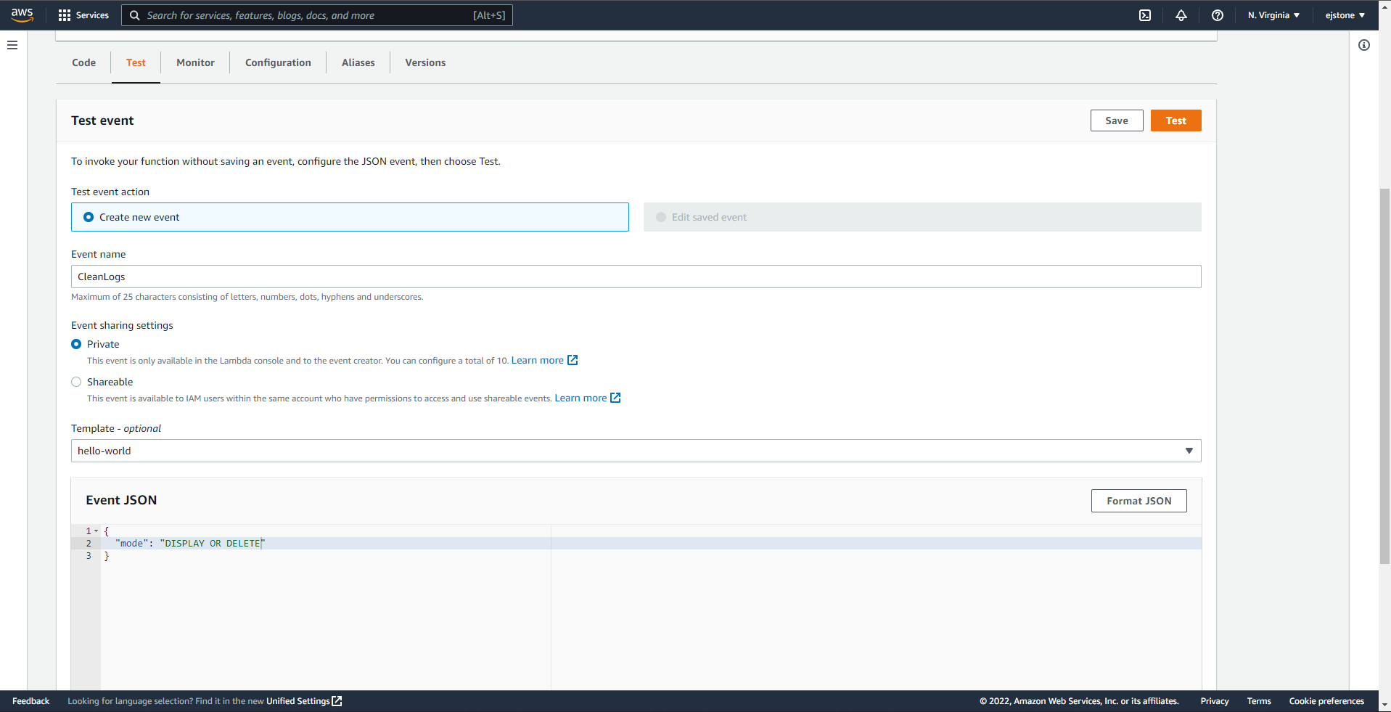1391x712 pixels.
Task: Open the N. Virginia region selector
Action: (x=1273, y=15)
